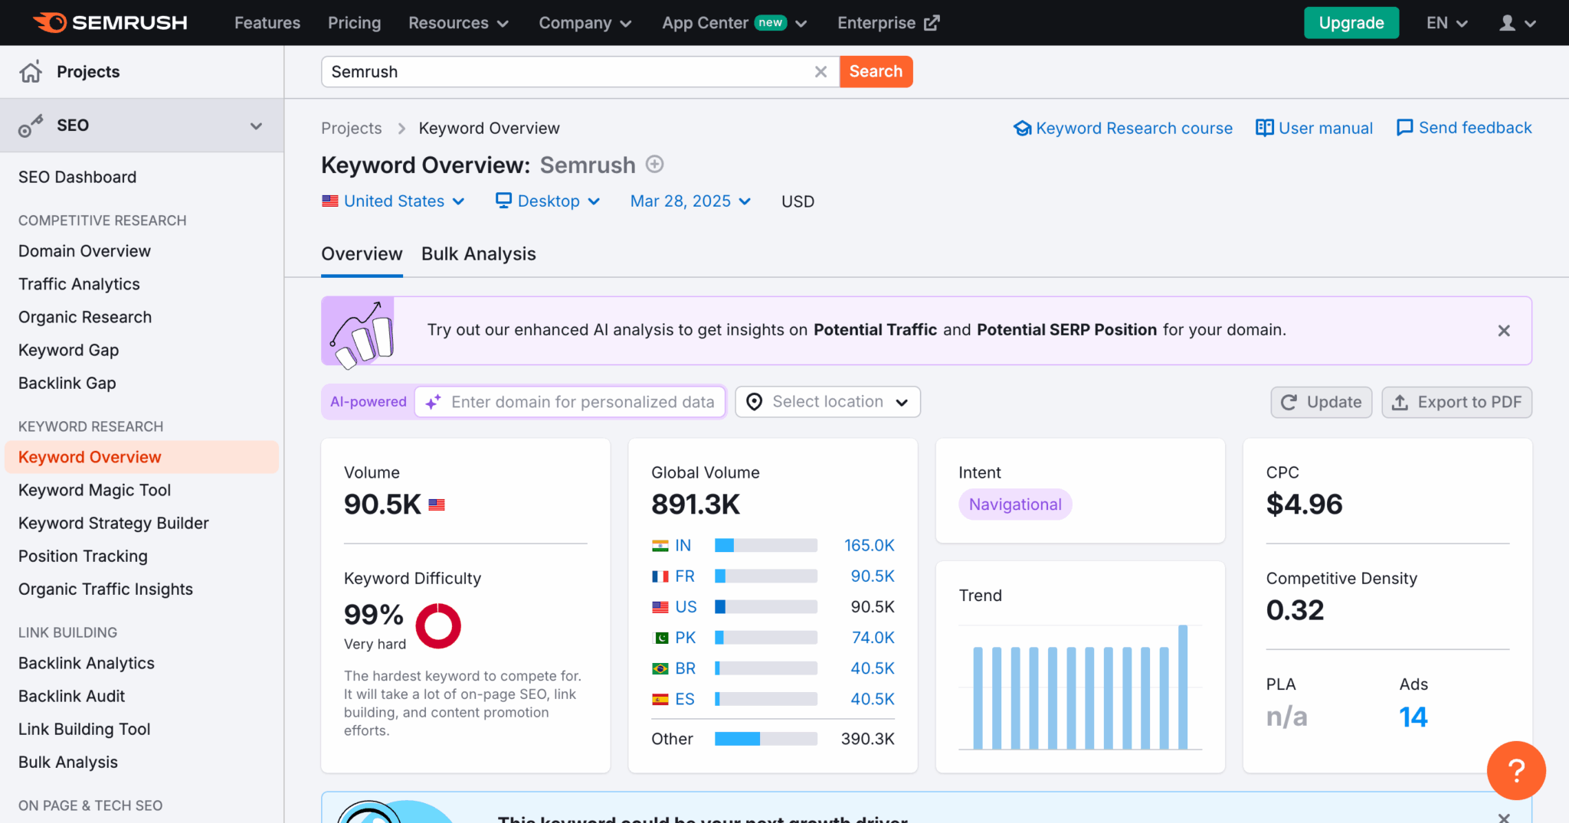
Task: Dismiss the AI analysis banner
Action: tap(1504, 331)
